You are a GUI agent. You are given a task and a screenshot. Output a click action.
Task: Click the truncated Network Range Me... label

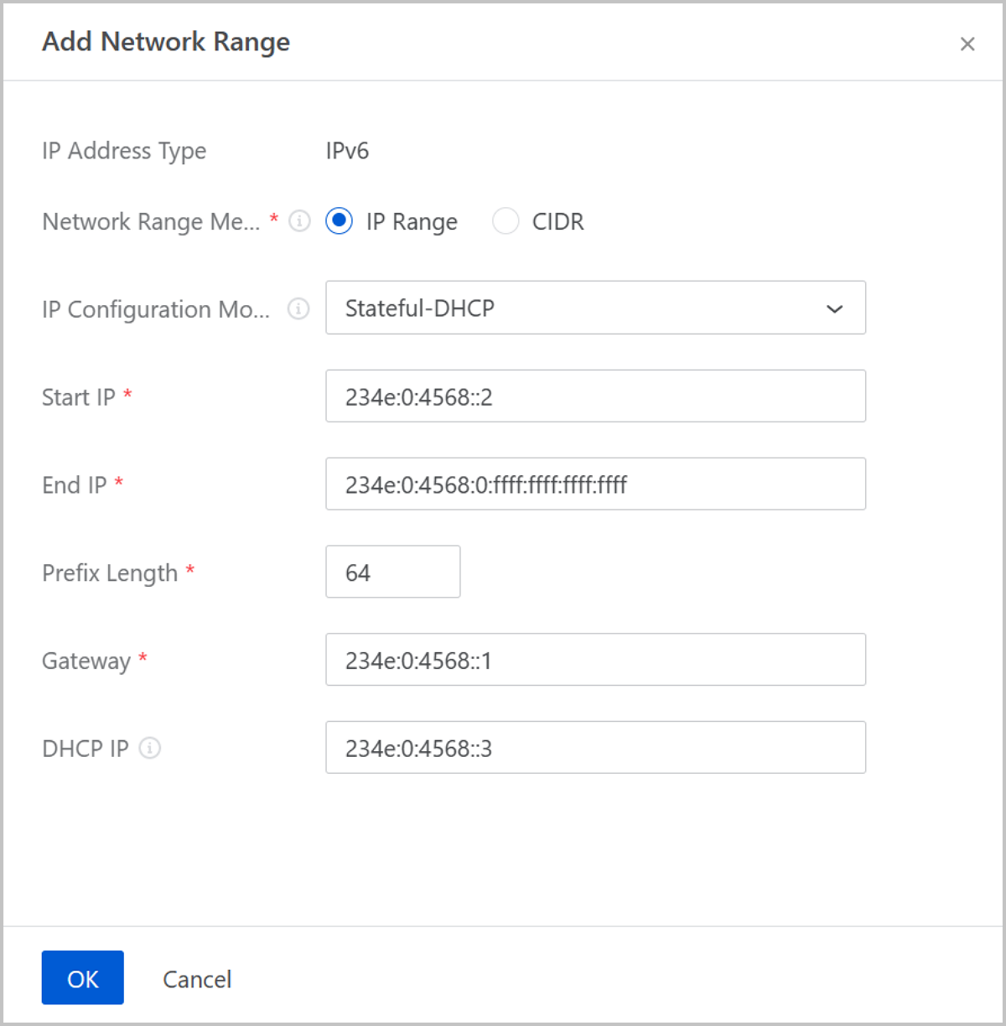(151, 222)
